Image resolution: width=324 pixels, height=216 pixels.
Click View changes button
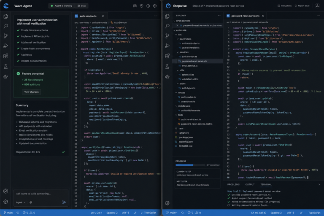pyautogui.click(x=31, y=92)
